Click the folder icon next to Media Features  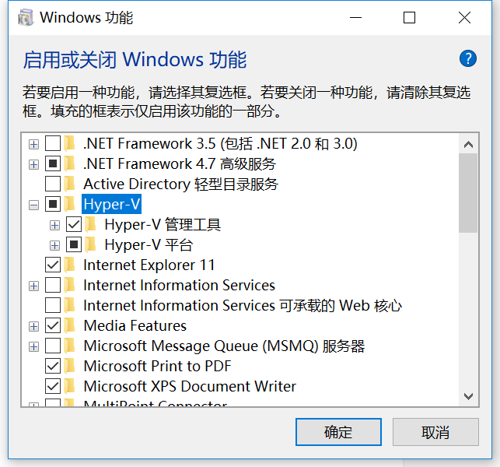(x=69, y=325)
